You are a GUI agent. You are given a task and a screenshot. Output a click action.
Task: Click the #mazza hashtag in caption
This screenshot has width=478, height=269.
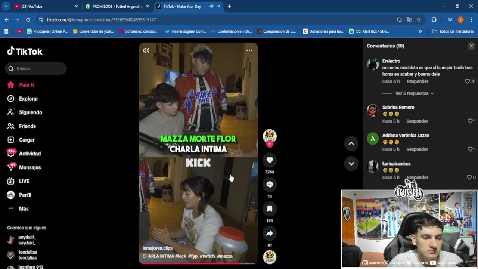225,256
